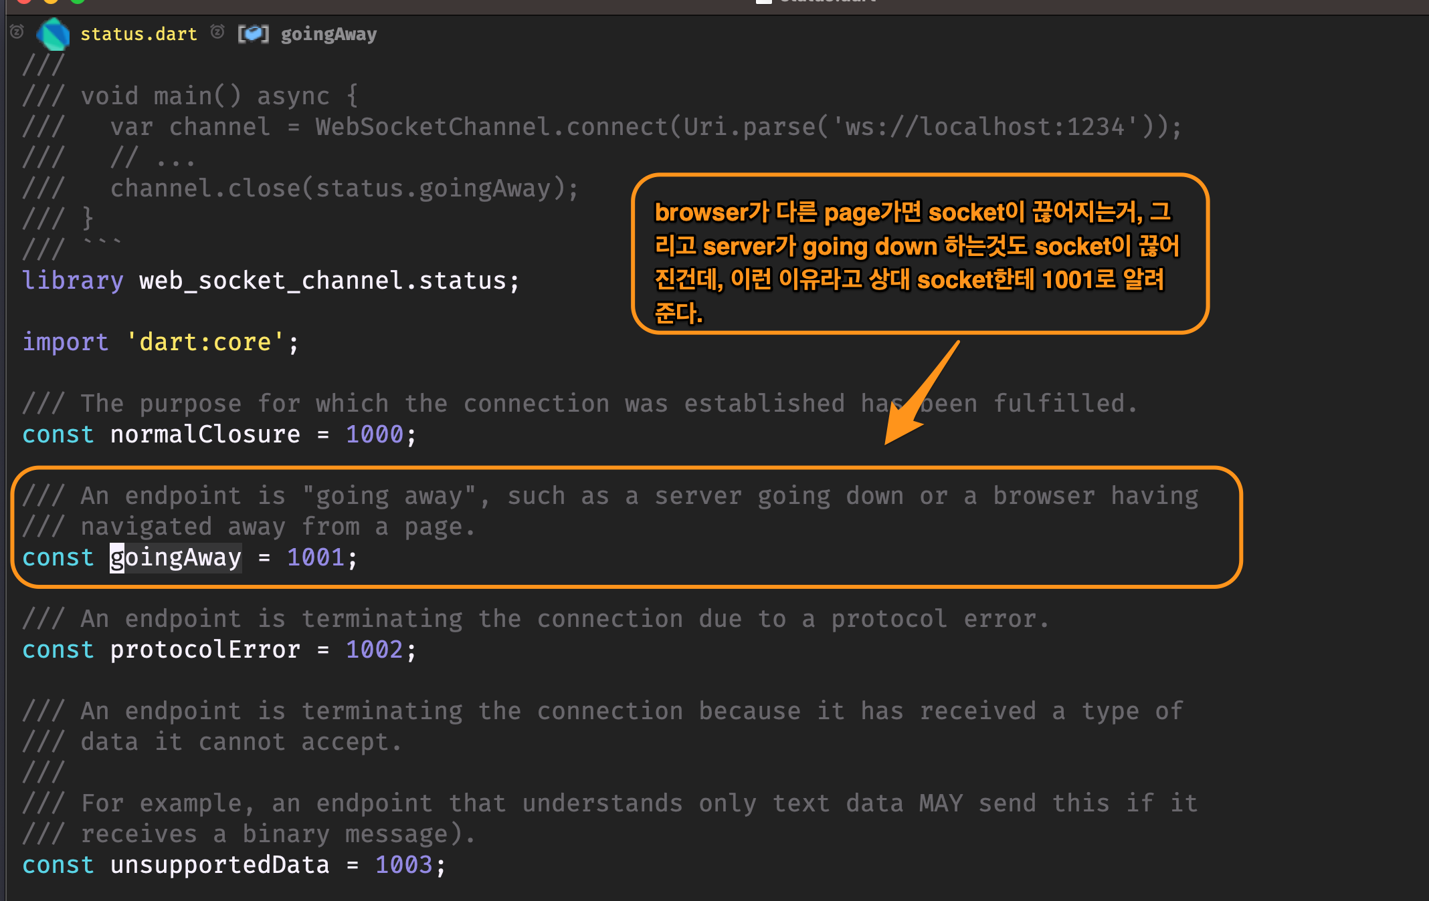Viewport: 1429px width, 901px height.
Task: Select goingAway in the breadcrumb bar
Action: pos(328,33)
